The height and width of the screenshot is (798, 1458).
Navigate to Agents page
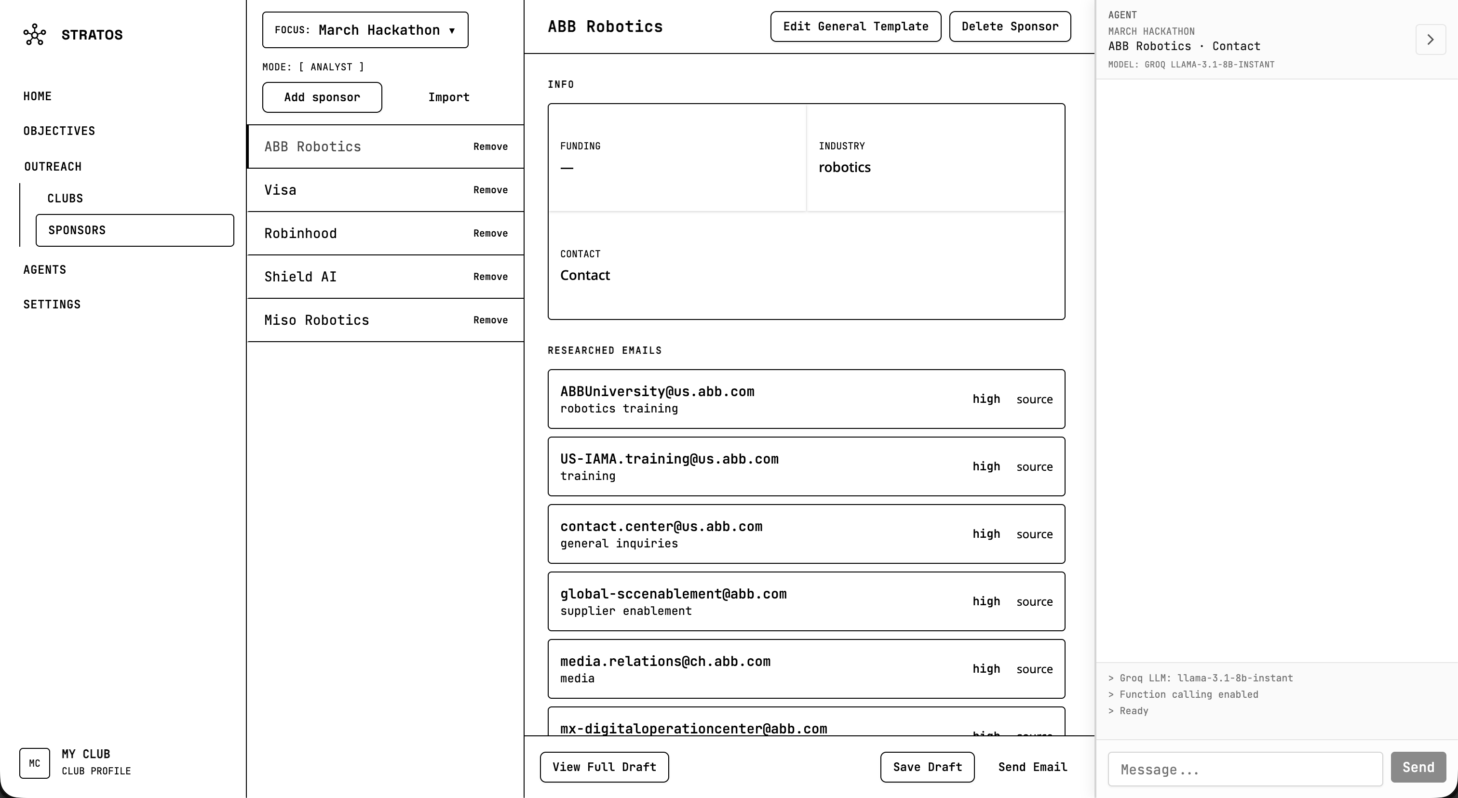[x=45, y=270]
